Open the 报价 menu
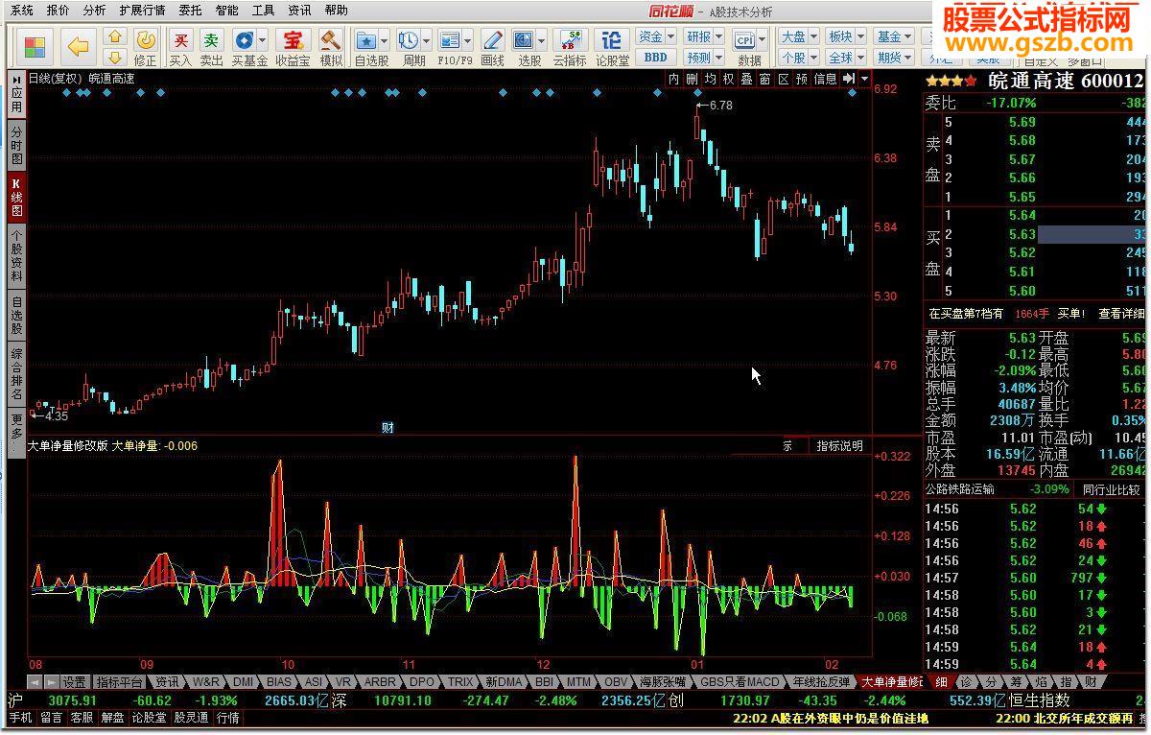1151x735 pixels. (x=58, y=11)
